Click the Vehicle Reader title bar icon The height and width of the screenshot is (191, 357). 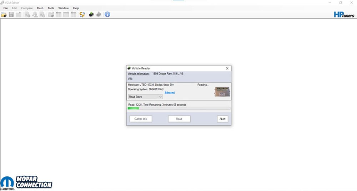[129, 68]
